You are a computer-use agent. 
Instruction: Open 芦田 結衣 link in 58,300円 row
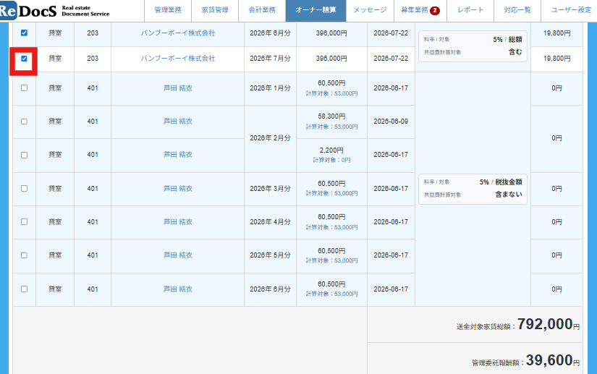(178, 122)
